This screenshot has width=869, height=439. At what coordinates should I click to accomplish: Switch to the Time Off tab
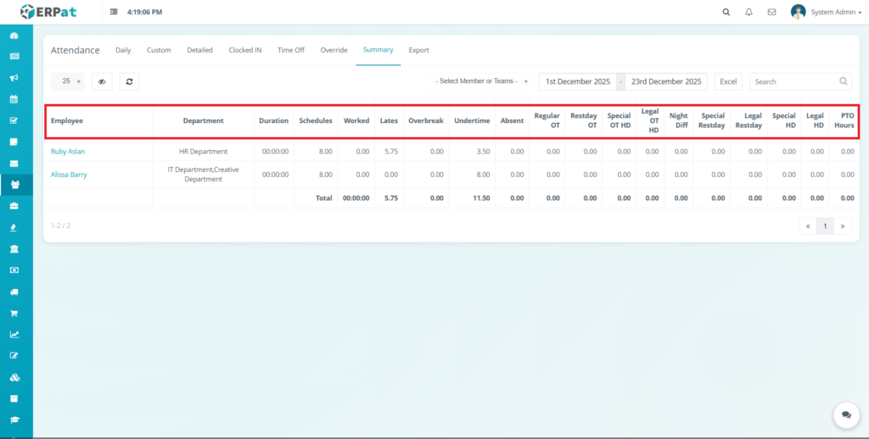coord(290,50)
